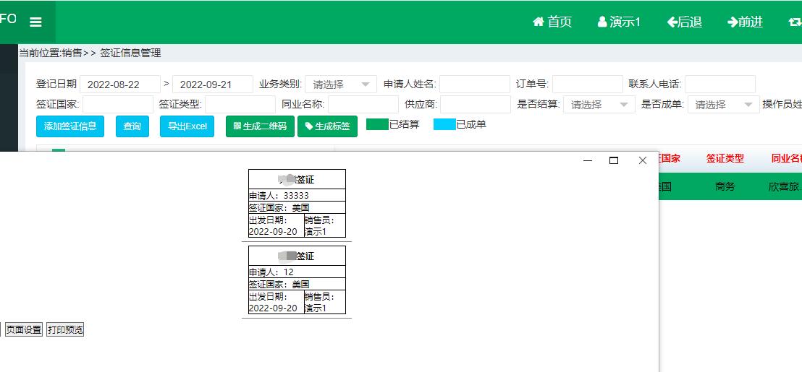Click the 打印预览 print preview button
802x372 pixels.
click(x=65, y=330)
